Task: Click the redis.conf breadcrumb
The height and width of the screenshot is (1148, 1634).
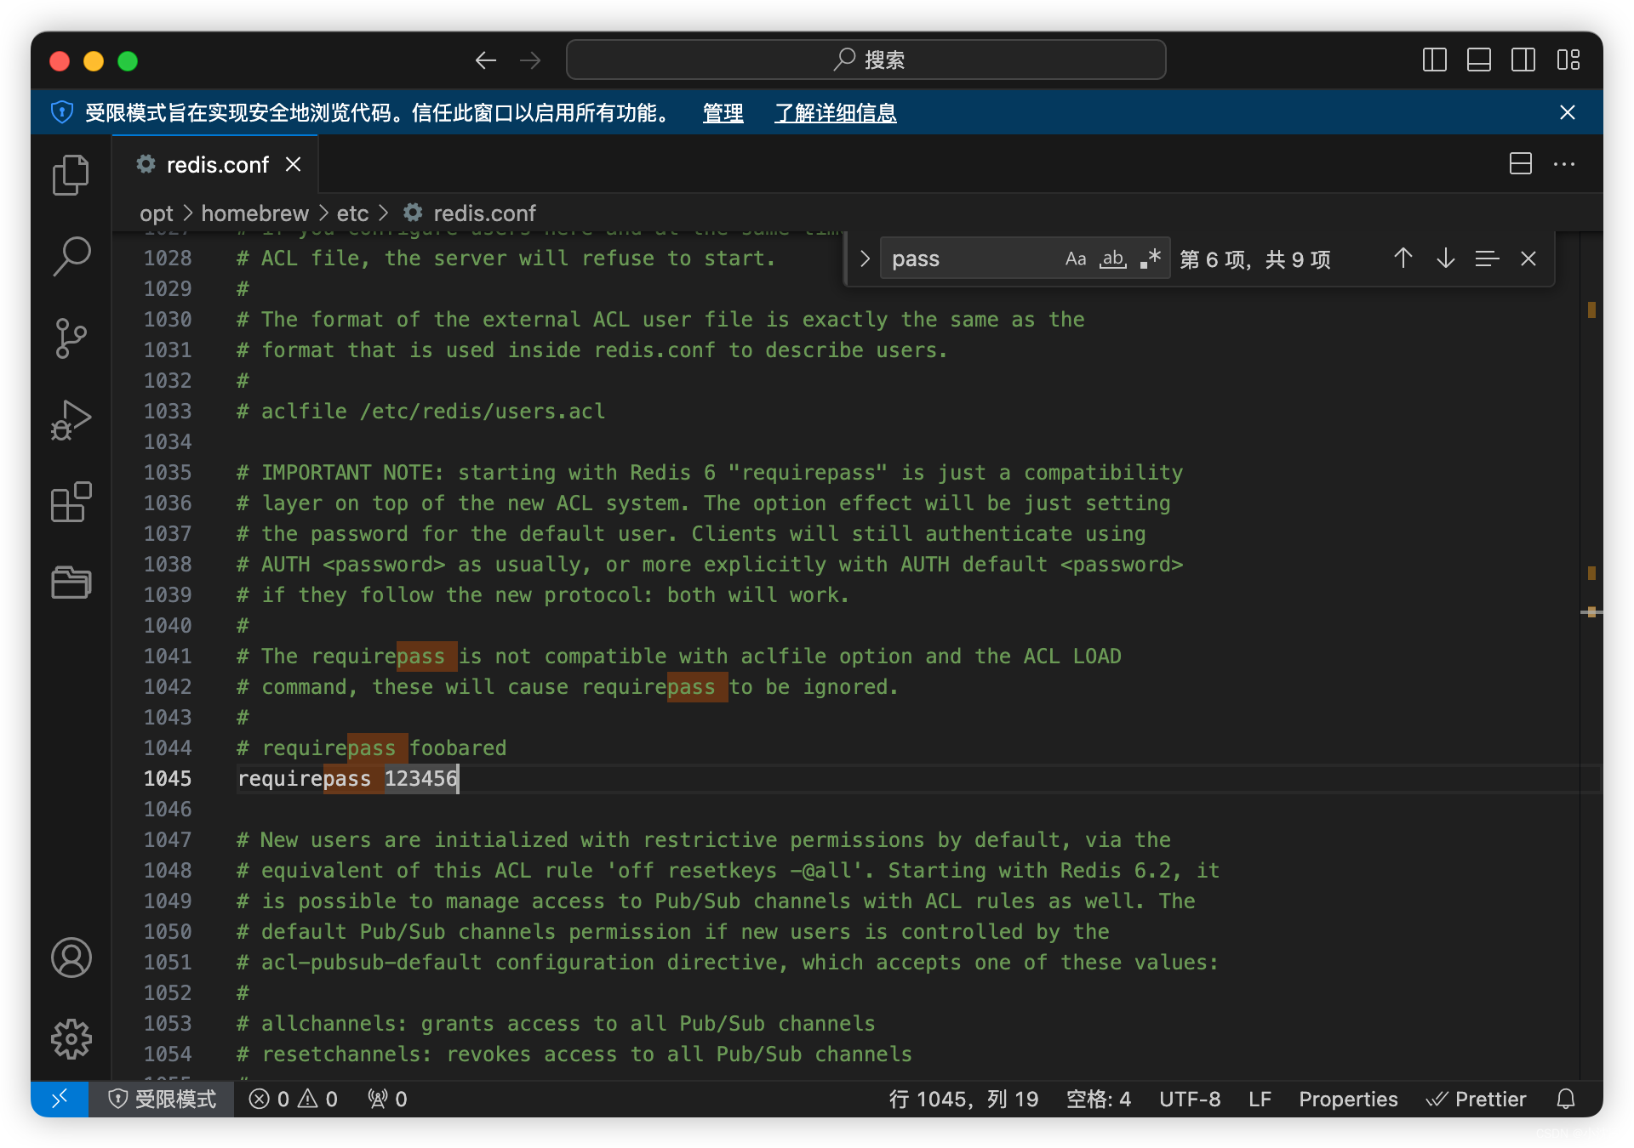Action: point(469,213)
